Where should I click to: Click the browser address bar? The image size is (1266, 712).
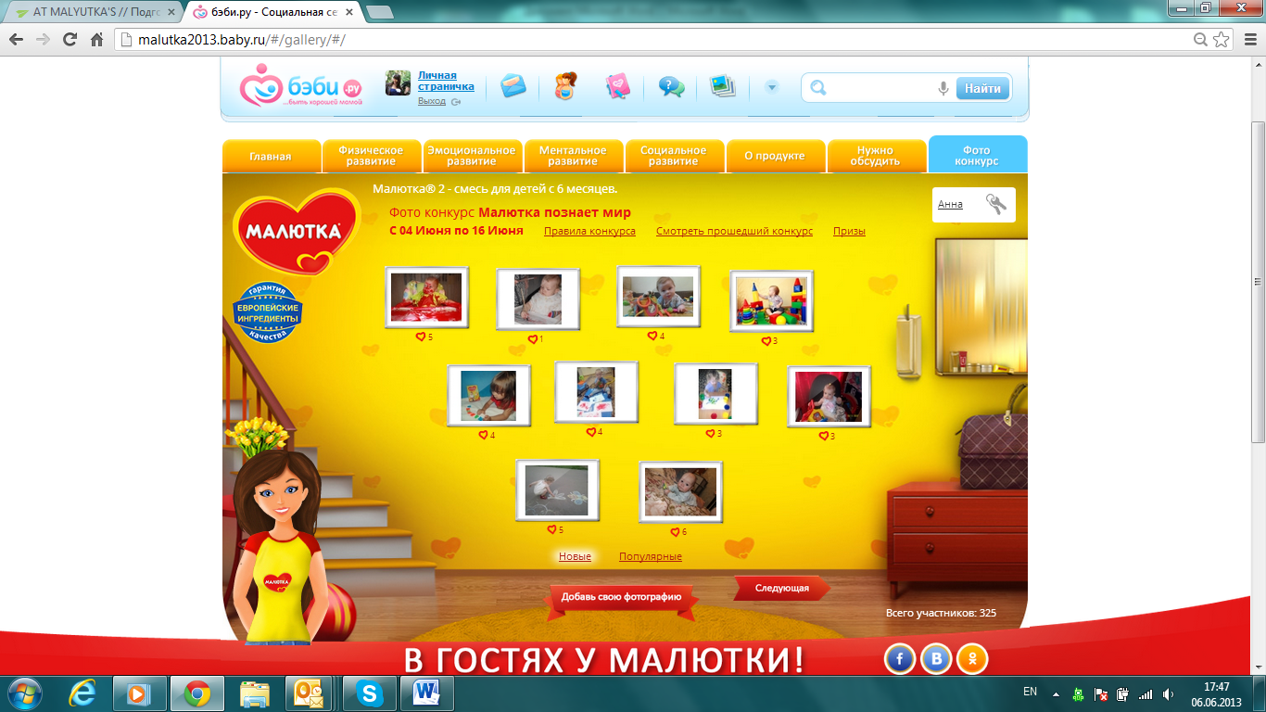coord(653,40)
